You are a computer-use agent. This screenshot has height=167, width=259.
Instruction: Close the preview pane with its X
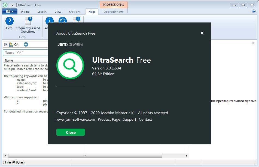tap(253, 43)
